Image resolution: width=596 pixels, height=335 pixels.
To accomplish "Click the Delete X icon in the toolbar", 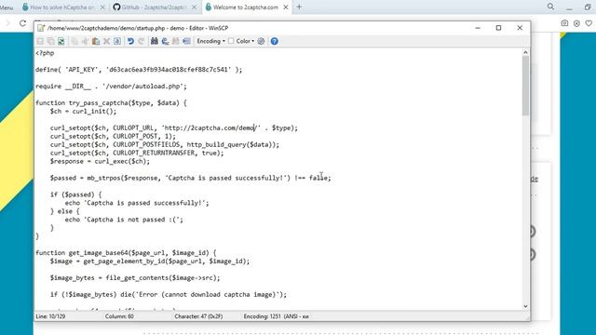I will coord(106,41).
